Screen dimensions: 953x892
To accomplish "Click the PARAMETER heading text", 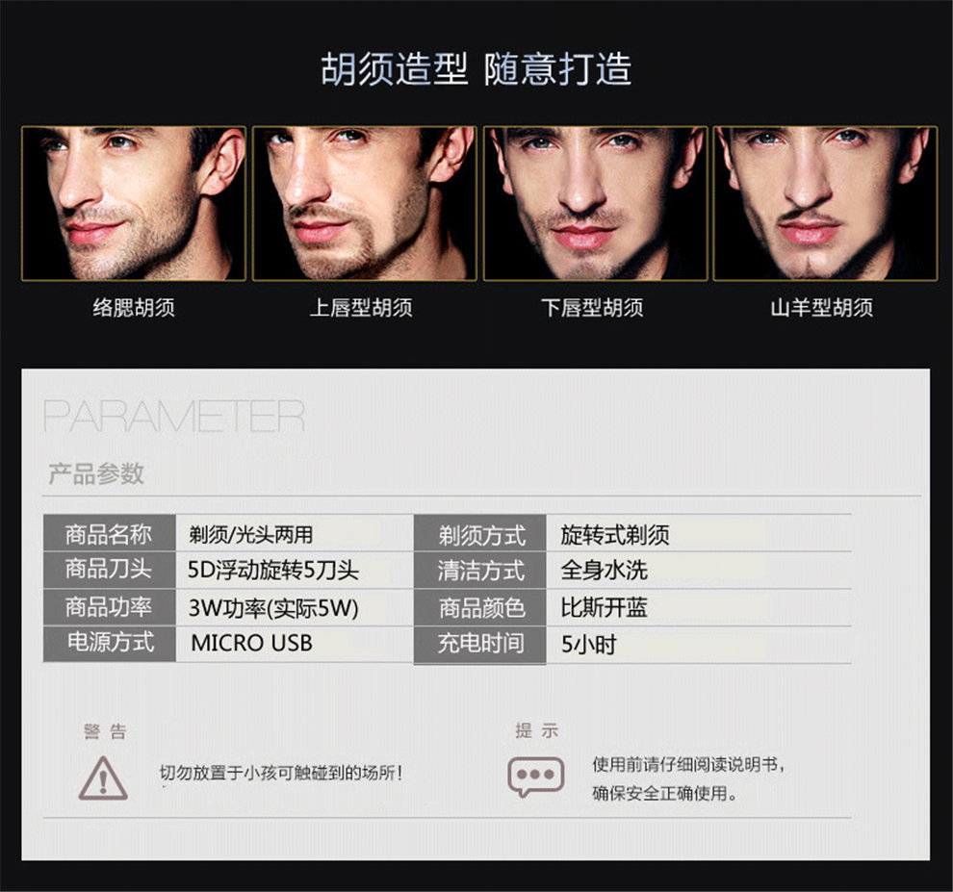I will [x=174, y=417].
